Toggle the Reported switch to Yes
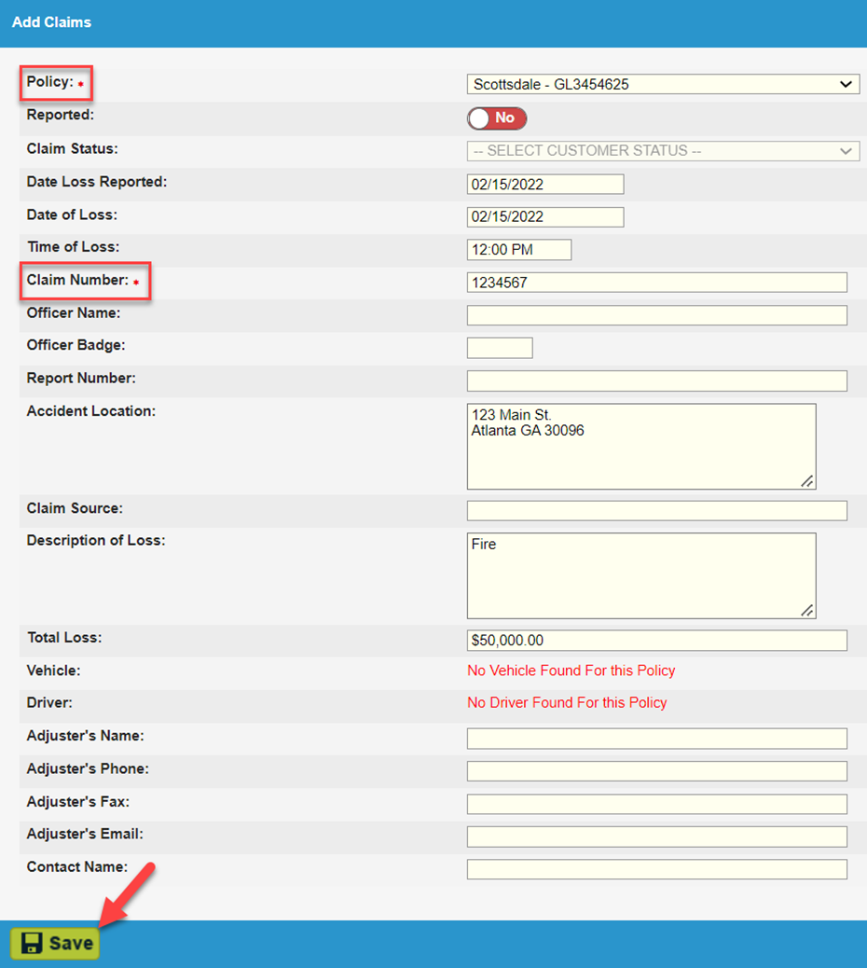 pos(496,118)
